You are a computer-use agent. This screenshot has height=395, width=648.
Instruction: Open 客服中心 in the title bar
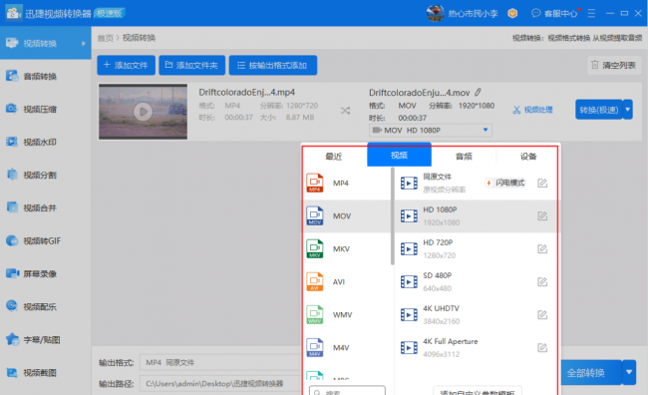coord(554,13)
